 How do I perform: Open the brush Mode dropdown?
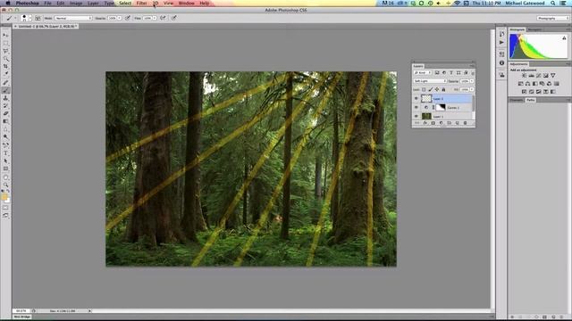[x=73, y=18]
